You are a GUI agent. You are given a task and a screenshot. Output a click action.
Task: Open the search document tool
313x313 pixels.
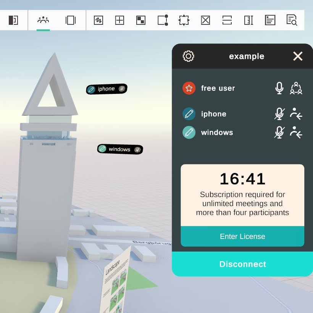[292, 20]
